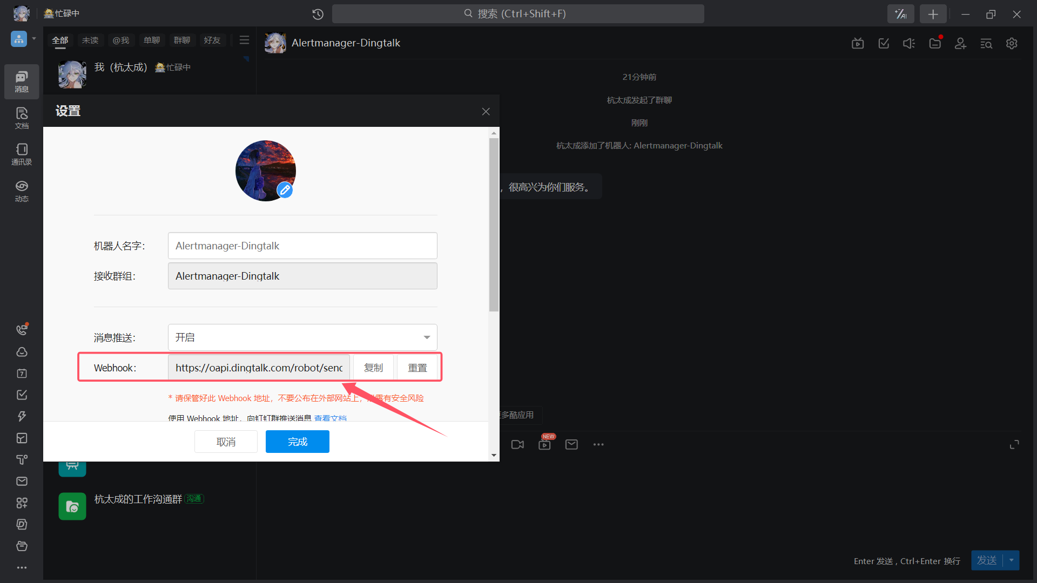Click the 机器人名字 input field
The image size is (1037, 583).
pos(302,246)
